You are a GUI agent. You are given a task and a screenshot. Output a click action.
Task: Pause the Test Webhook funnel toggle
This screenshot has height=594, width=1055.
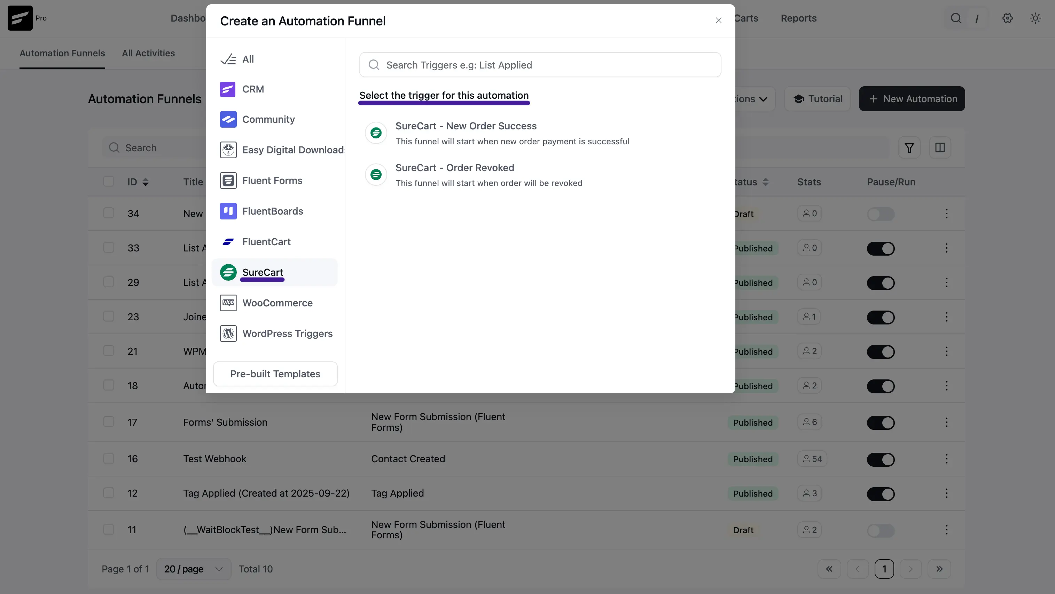coord(881,460)
